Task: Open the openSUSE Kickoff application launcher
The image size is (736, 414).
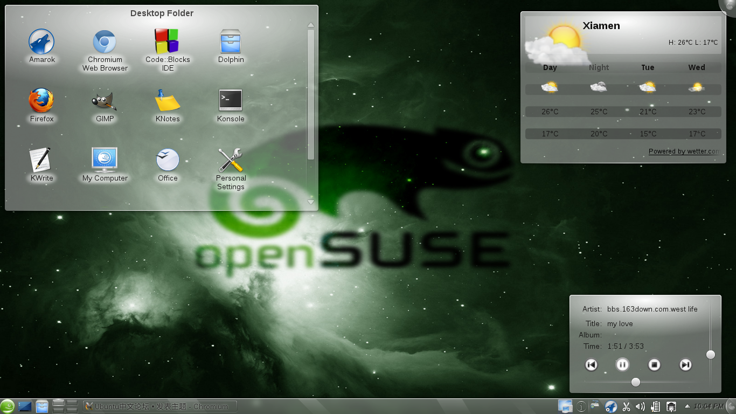Action: click(x=8, y=406)
